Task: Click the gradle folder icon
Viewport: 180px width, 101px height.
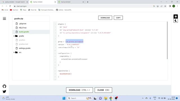Action: click(x=16, y=36)
